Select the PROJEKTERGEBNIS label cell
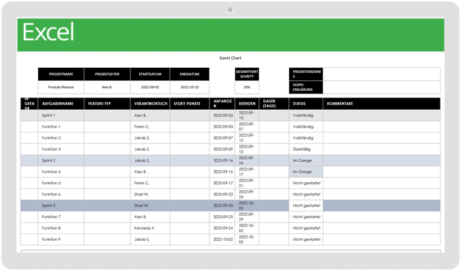The height and width of the screenshot is (271, 461). click(306, 74)
